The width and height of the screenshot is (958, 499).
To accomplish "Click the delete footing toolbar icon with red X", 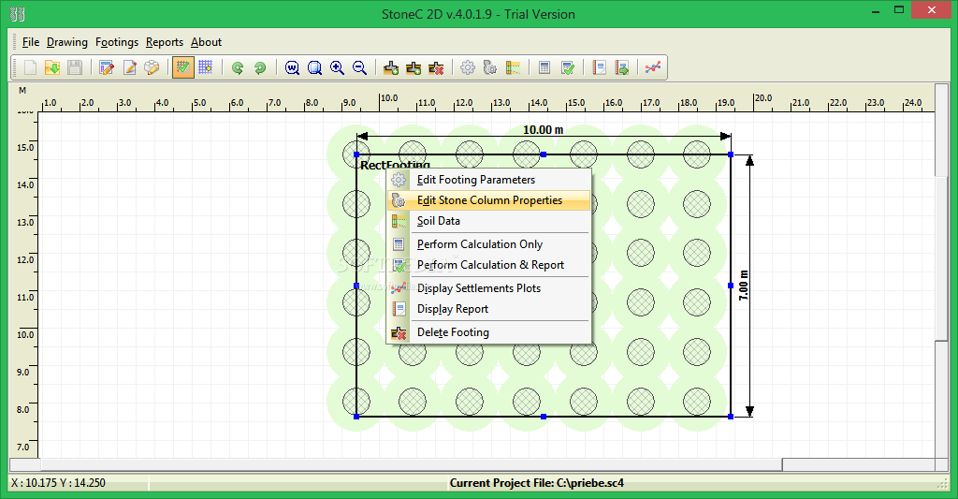I will point(436,67).
